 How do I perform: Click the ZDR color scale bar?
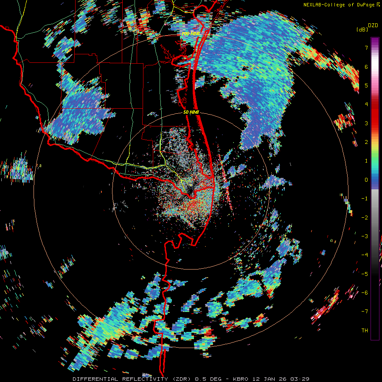(x=375, y=188)
